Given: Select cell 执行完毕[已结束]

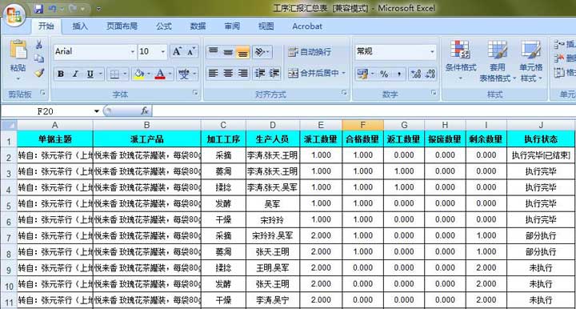Looking at the screenshot, I should point(541,155).
